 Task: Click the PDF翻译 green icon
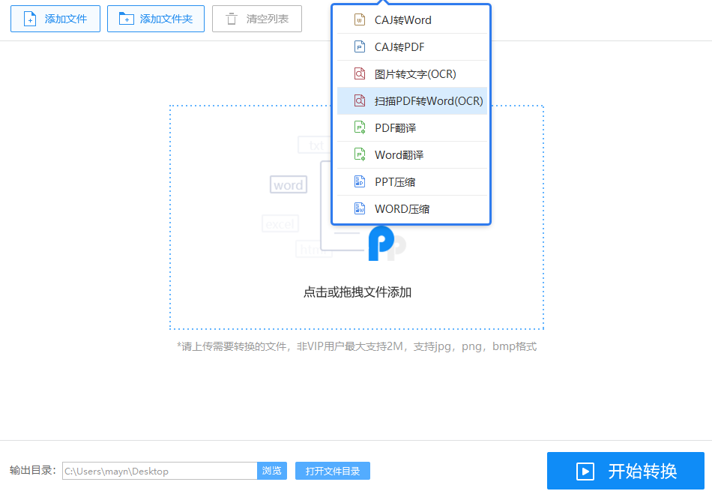(x=360, y=128)
